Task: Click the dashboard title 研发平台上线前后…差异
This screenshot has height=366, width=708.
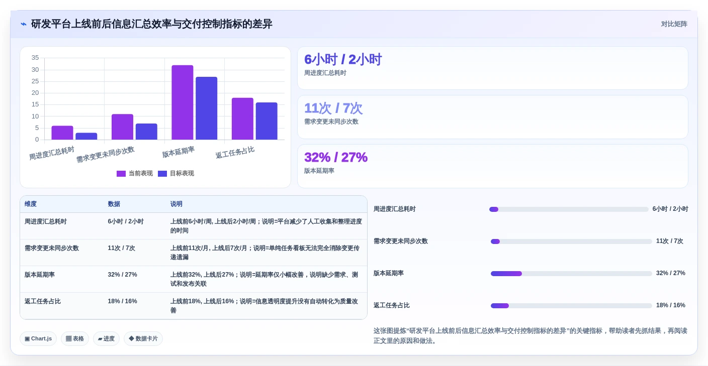Action: [x=152, y=24]
